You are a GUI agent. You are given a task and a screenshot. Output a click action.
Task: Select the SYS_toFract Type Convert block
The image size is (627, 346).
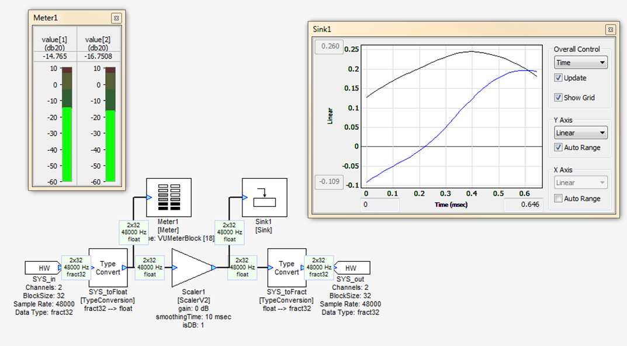[x=286, y=268]
